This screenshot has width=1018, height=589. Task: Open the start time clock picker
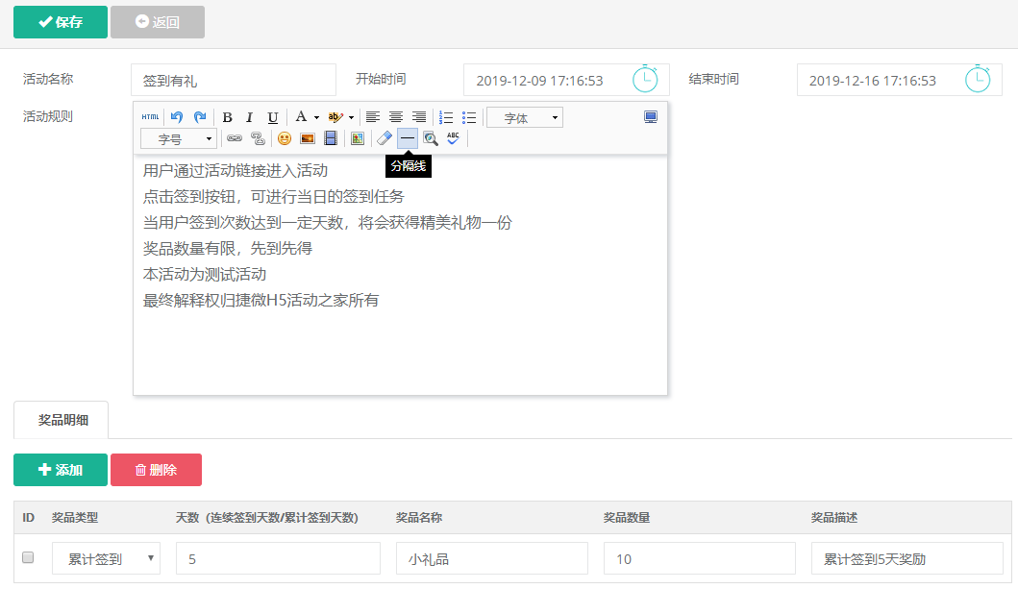[645, 79]
